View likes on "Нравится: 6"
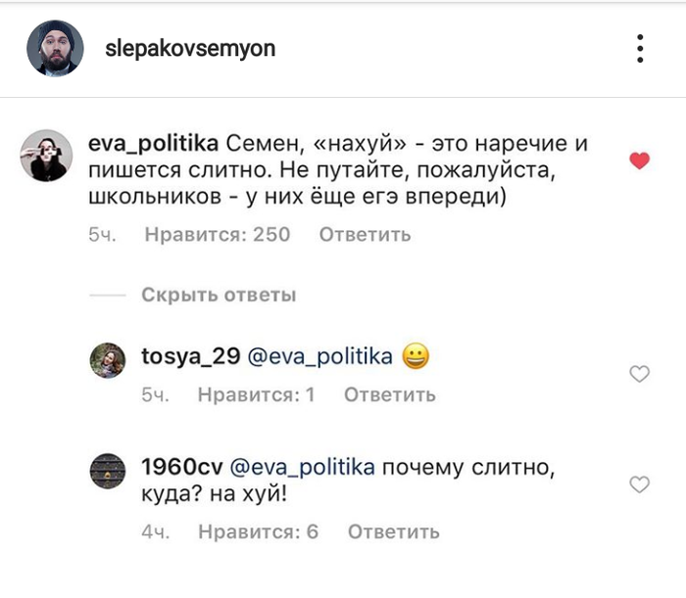 258,532
